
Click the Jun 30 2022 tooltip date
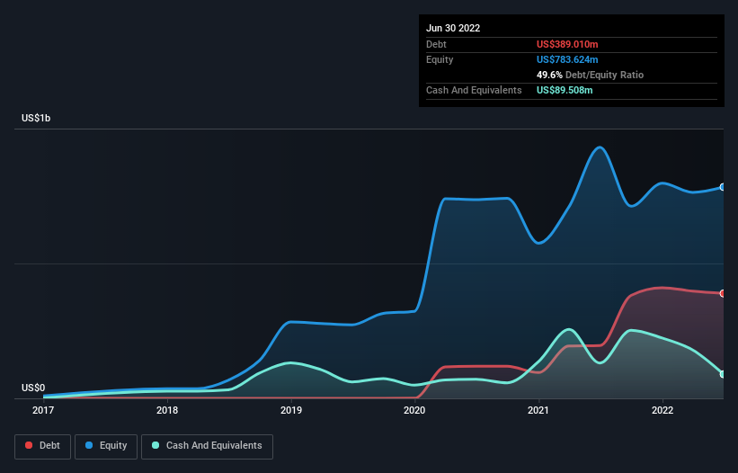(453, 28)
